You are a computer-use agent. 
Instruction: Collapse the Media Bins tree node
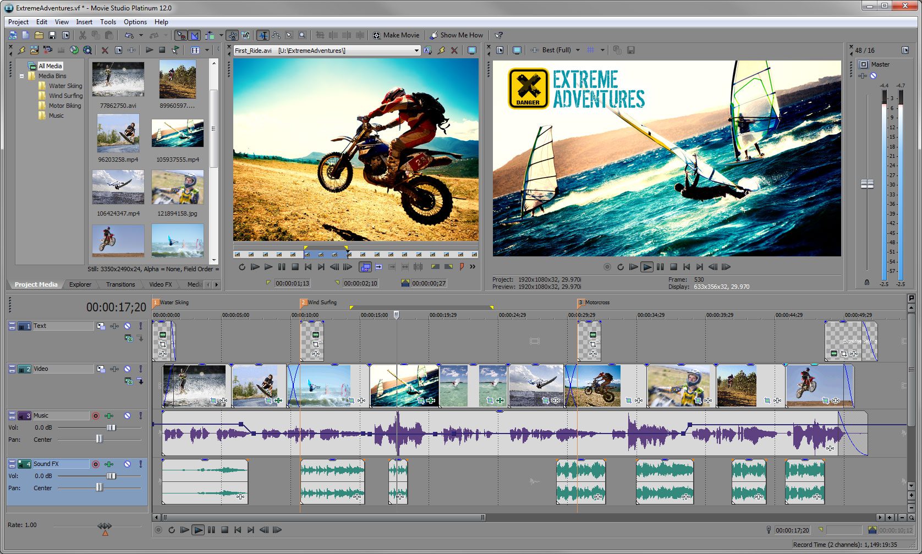tap(22, 76)
